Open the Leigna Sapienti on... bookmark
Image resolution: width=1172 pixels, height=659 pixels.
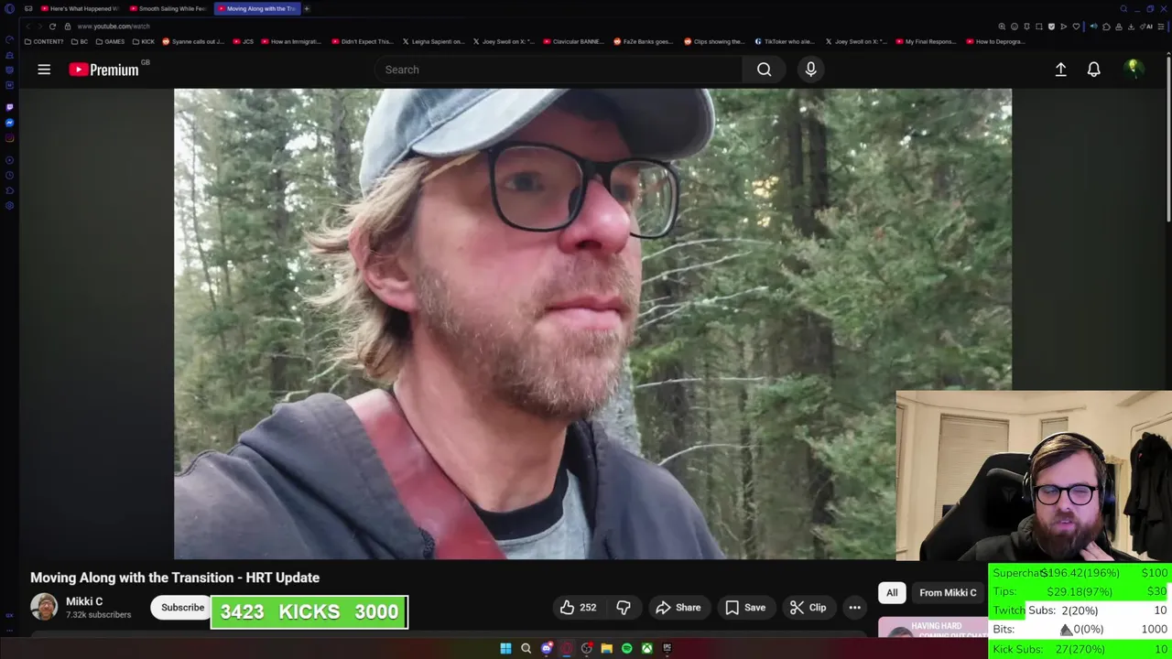(434, 41)
